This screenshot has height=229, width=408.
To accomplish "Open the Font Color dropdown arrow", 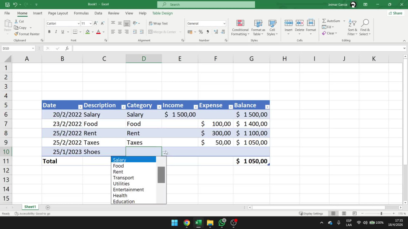I will pos(104,32).
